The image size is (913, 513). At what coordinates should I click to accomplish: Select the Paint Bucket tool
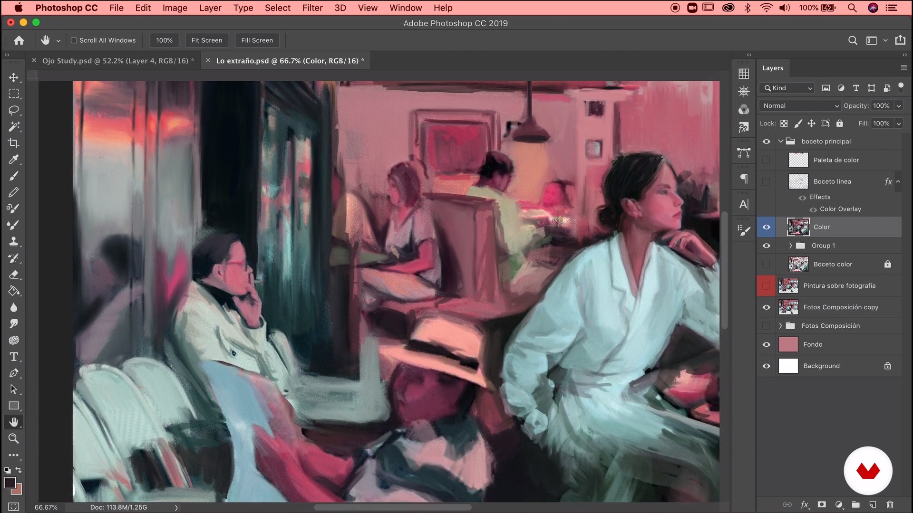pyautogui.click(x=14, y=291)
